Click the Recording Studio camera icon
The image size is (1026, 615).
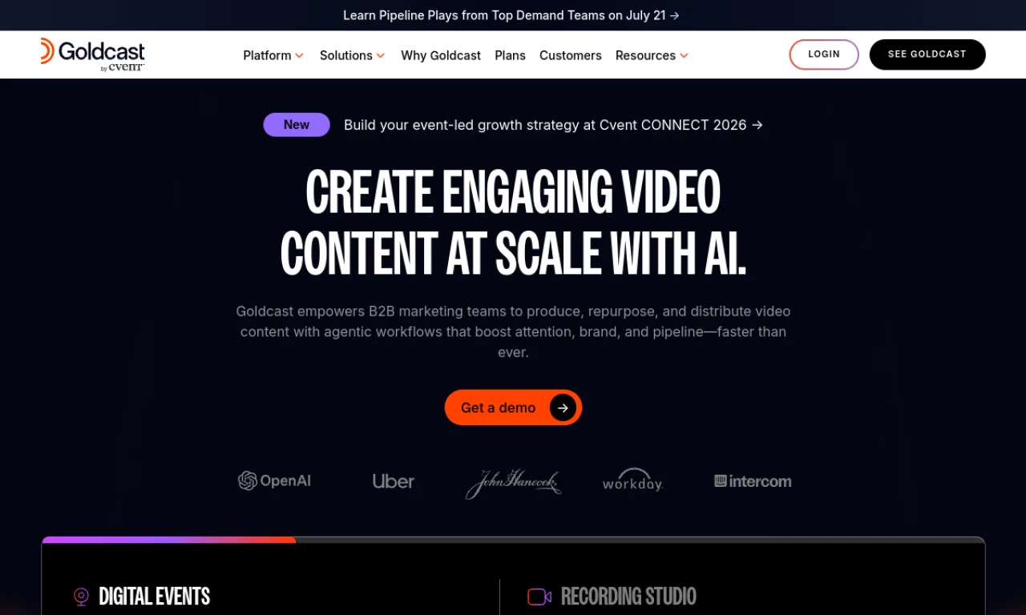[539, 597]
